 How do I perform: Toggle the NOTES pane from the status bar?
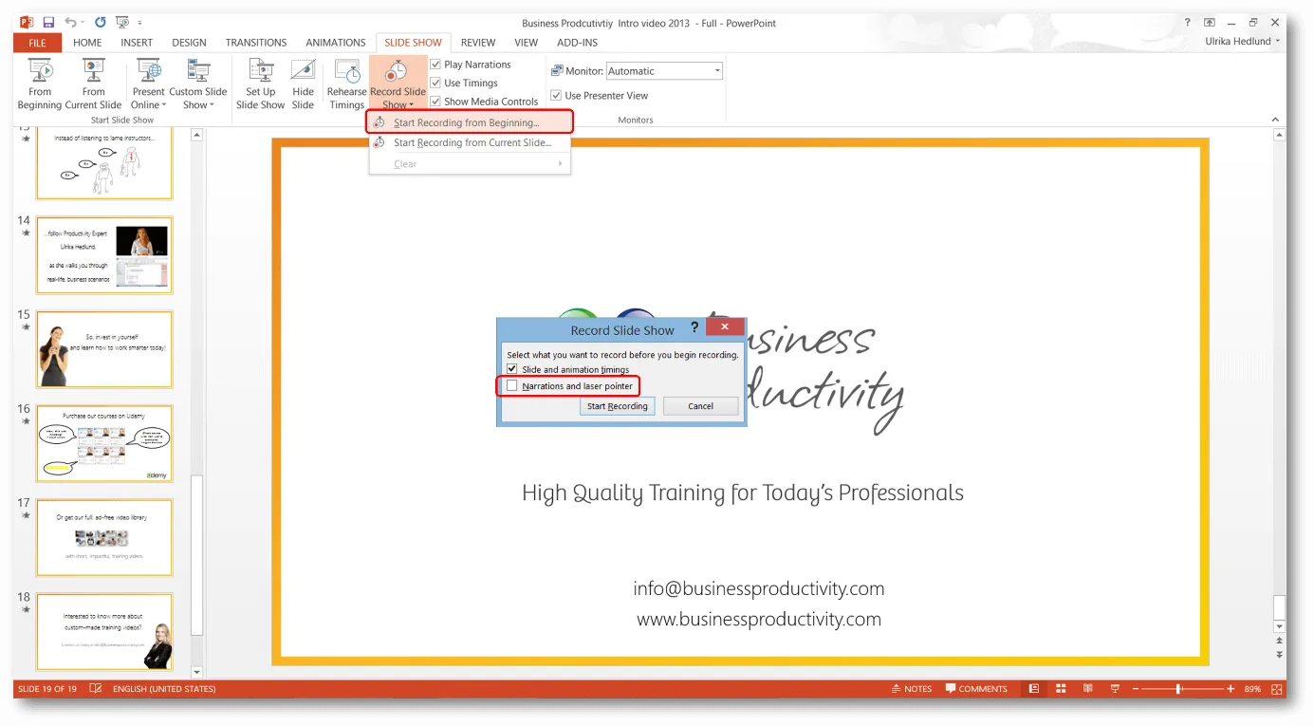point(912,689)
